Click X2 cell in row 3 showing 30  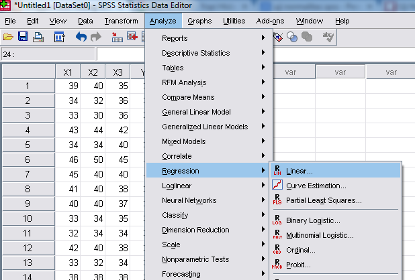click(93, 115)
